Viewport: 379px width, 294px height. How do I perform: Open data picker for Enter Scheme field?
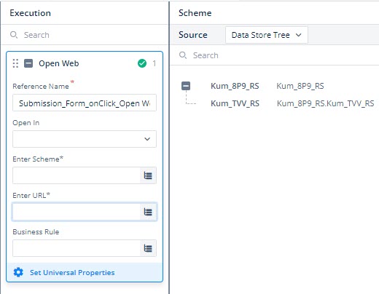click(x=148, y=175)
